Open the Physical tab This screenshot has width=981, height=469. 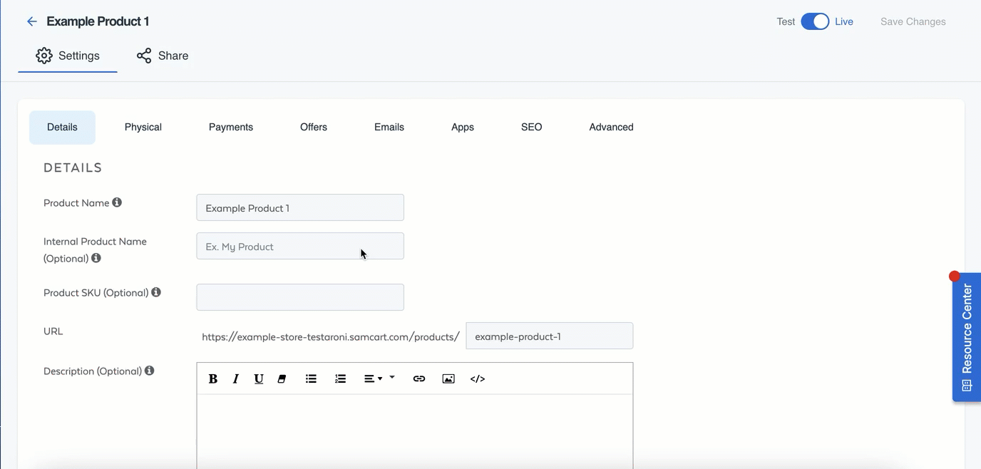pos(143,127)
